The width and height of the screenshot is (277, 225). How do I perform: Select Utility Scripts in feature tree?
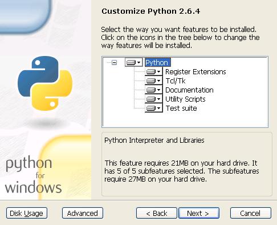[x=185, y=99]
